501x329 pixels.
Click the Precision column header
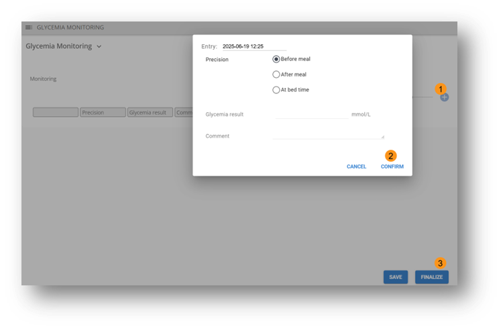103,113
